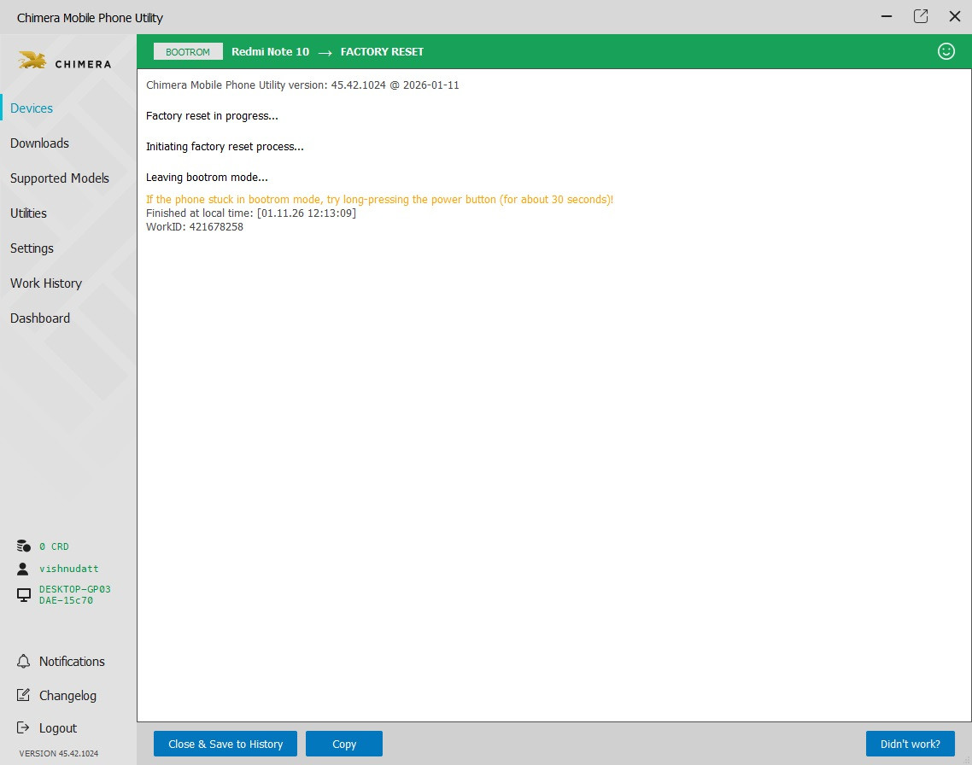Image resolution: width=972 pixels, height=765 pixels.
Task: Open the Utilities page
Action: [x=28, y=213]
